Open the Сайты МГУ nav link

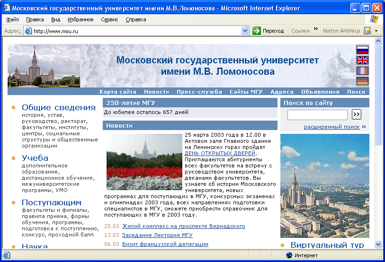(x=246, y=92)
